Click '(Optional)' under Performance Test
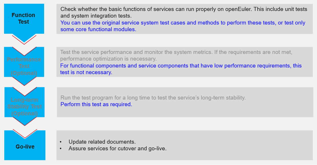Screen dimensions: 317x165 [24, 73]
